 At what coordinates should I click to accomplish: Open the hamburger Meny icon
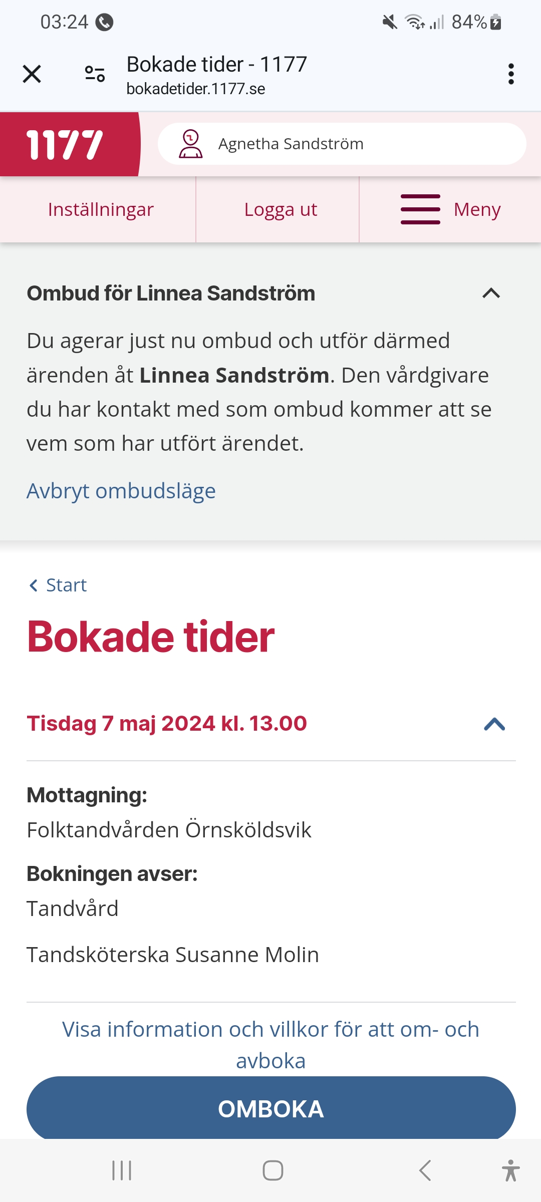(420, 209)
